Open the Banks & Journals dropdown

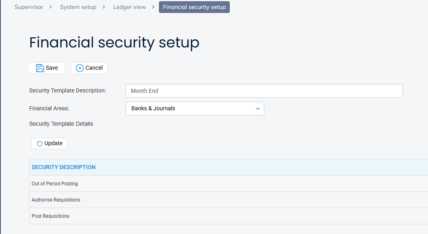coord(195,109)
